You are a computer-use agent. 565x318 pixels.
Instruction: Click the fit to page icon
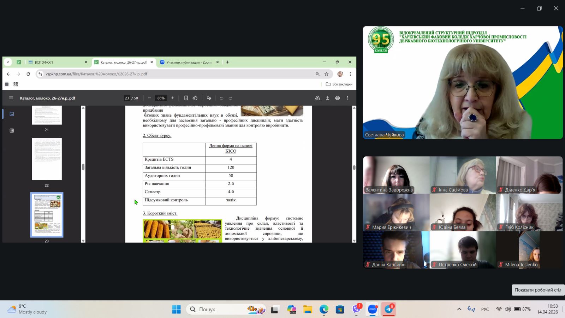pos(186,98)
